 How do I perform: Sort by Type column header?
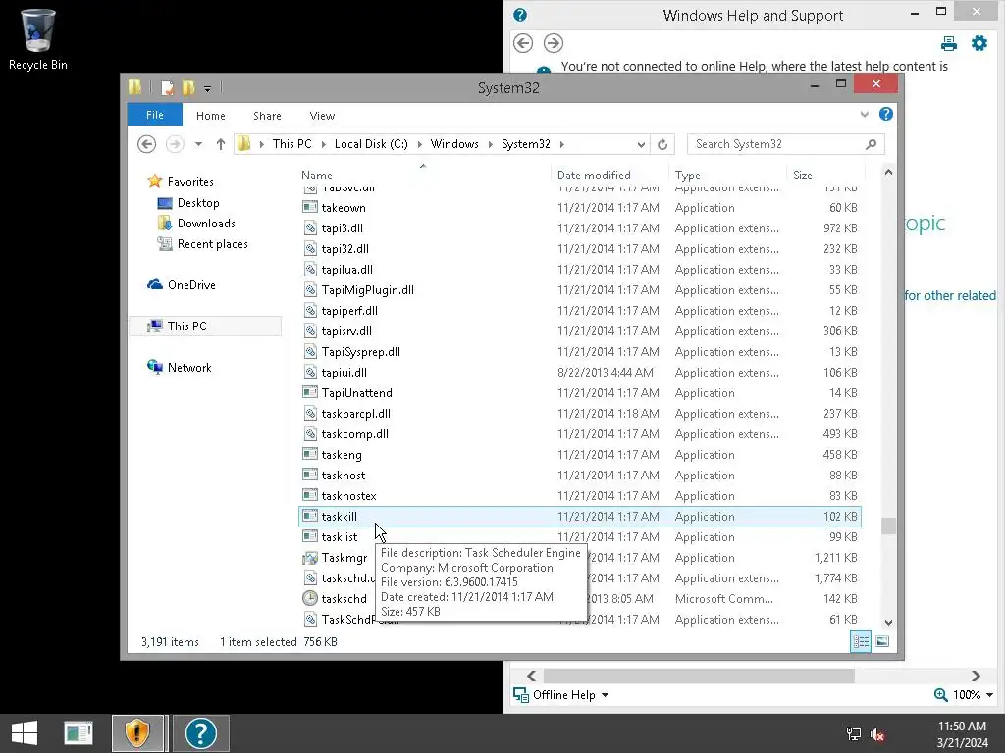point(727,175)
